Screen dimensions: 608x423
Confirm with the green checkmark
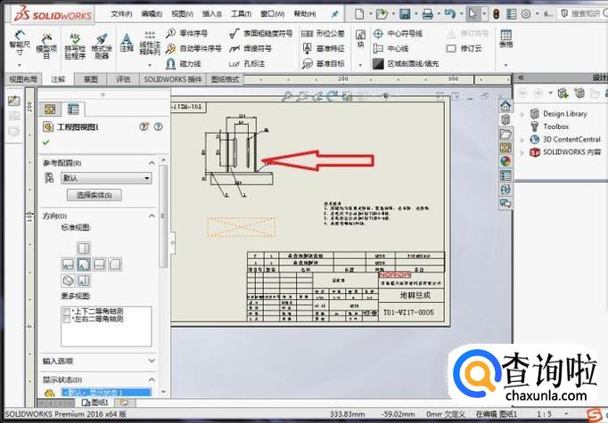[x=46, y=142]
